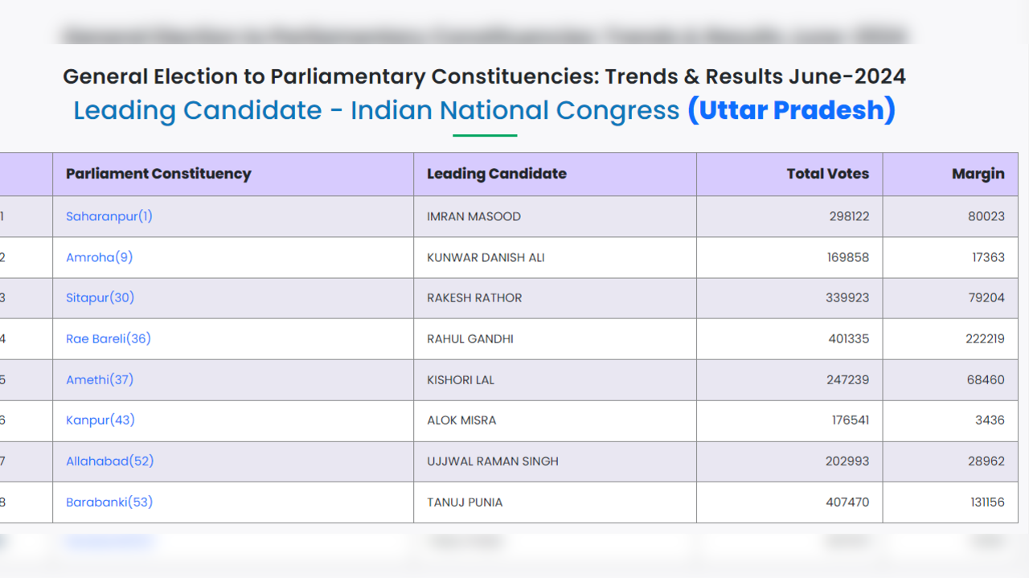Click Tanuj Punia's total votes 407470
Image resolution: width=1029 pixels, height=578 pixels.
pyautogui.click(x=848, y=502)
